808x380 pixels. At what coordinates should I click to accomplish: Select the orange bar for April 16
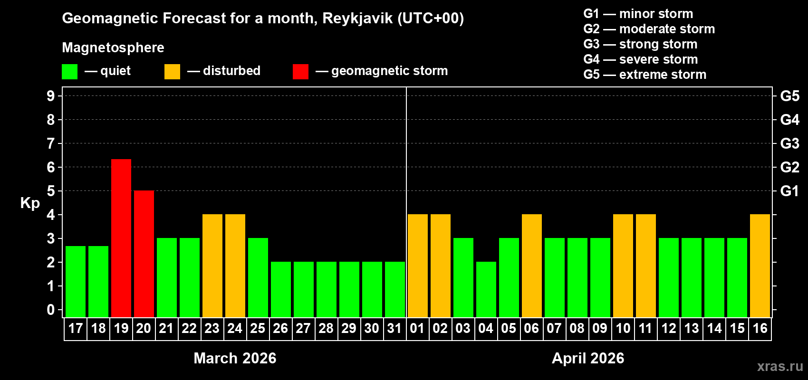[760, 266]
